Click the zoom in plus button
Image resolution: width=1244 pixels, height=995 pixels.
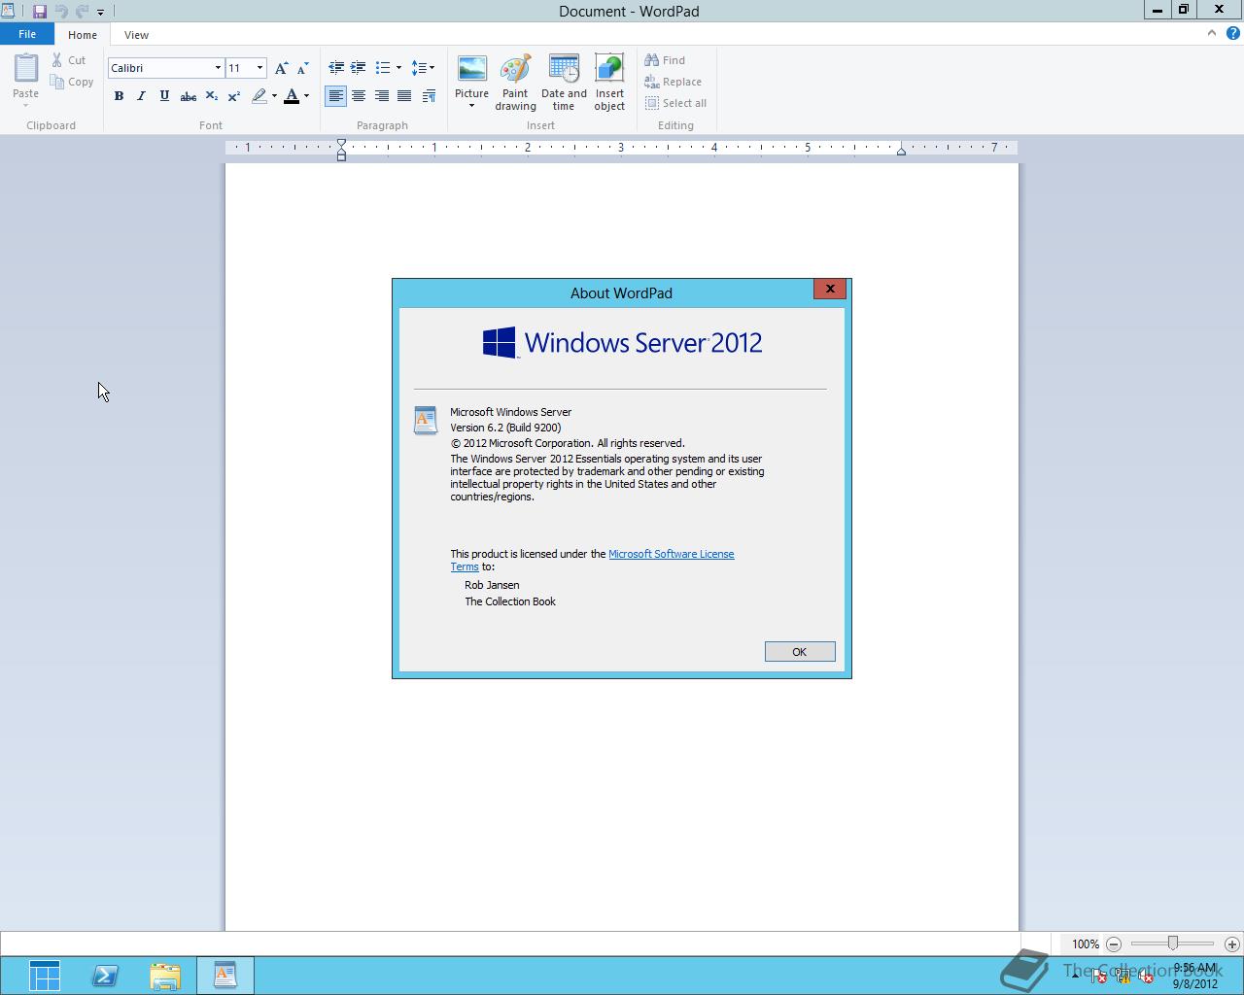pos(1232,944)
